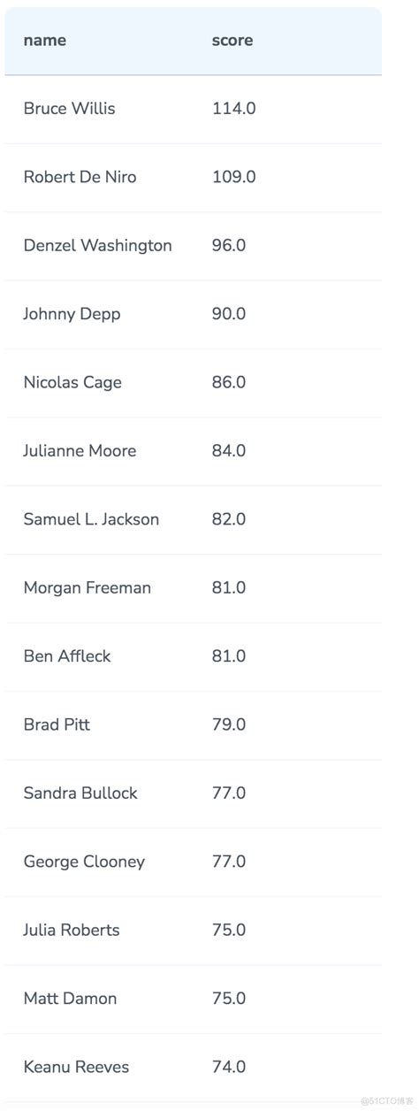The height and width of the screenshot is (1111, 419).
Task: Click the 114.0 score cell
Action: point(234,109)
